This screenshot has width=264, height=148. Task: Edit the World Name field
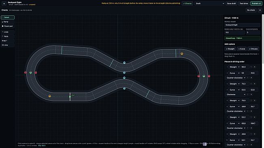pos(242,25)
